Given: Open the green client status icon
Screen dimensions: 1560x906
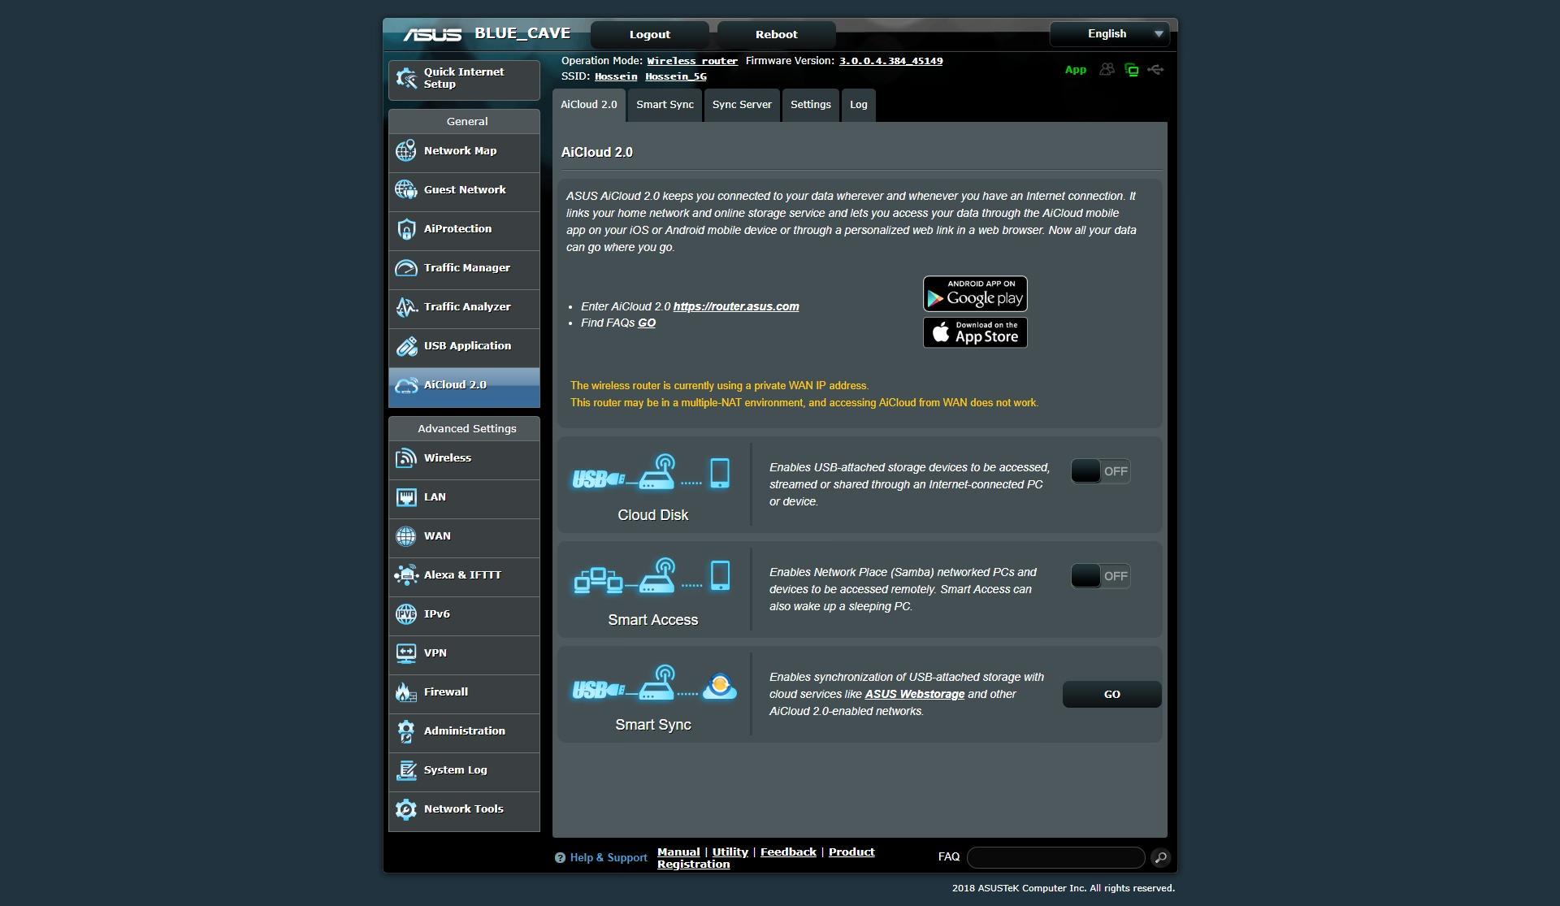Looking at the screenshot, I should [1131, 70].
